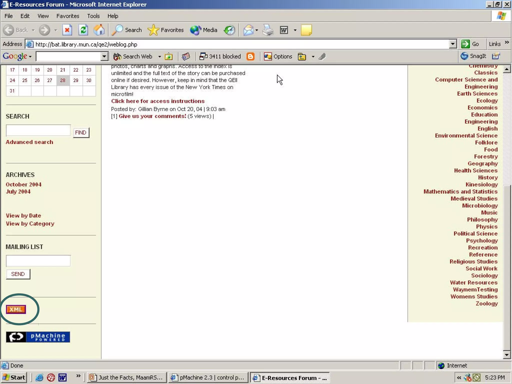Open the Back button history arrow
Viewport: 512px width, 384px height.
click(x=33, y=30)
